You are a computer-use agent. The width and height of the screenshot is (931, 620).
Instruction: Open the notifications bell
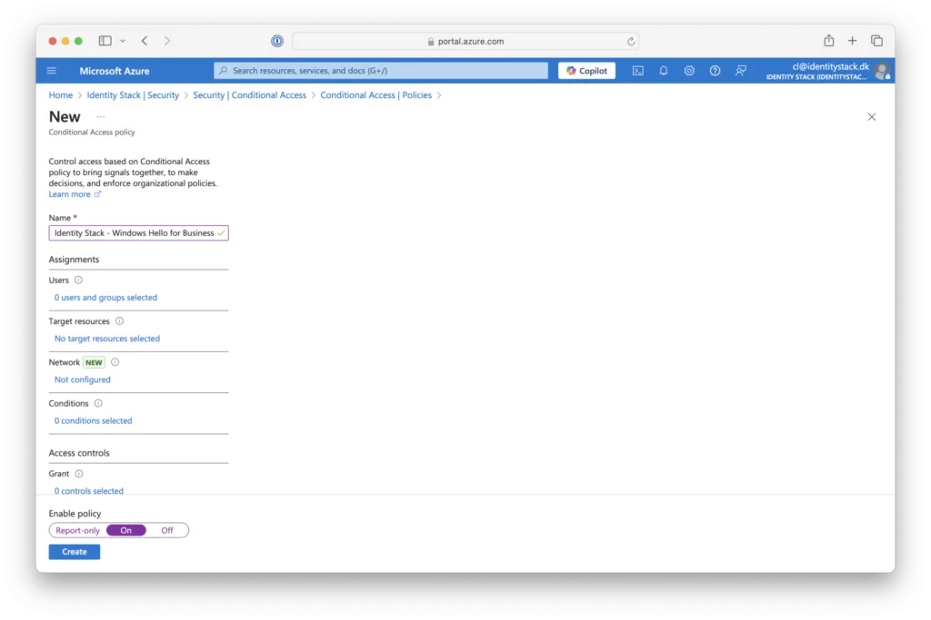(663, 71)
